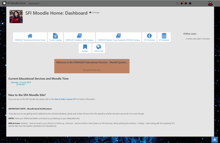
Task: Click the scroll-to-top arrow button
Action: tap(214, 139)
